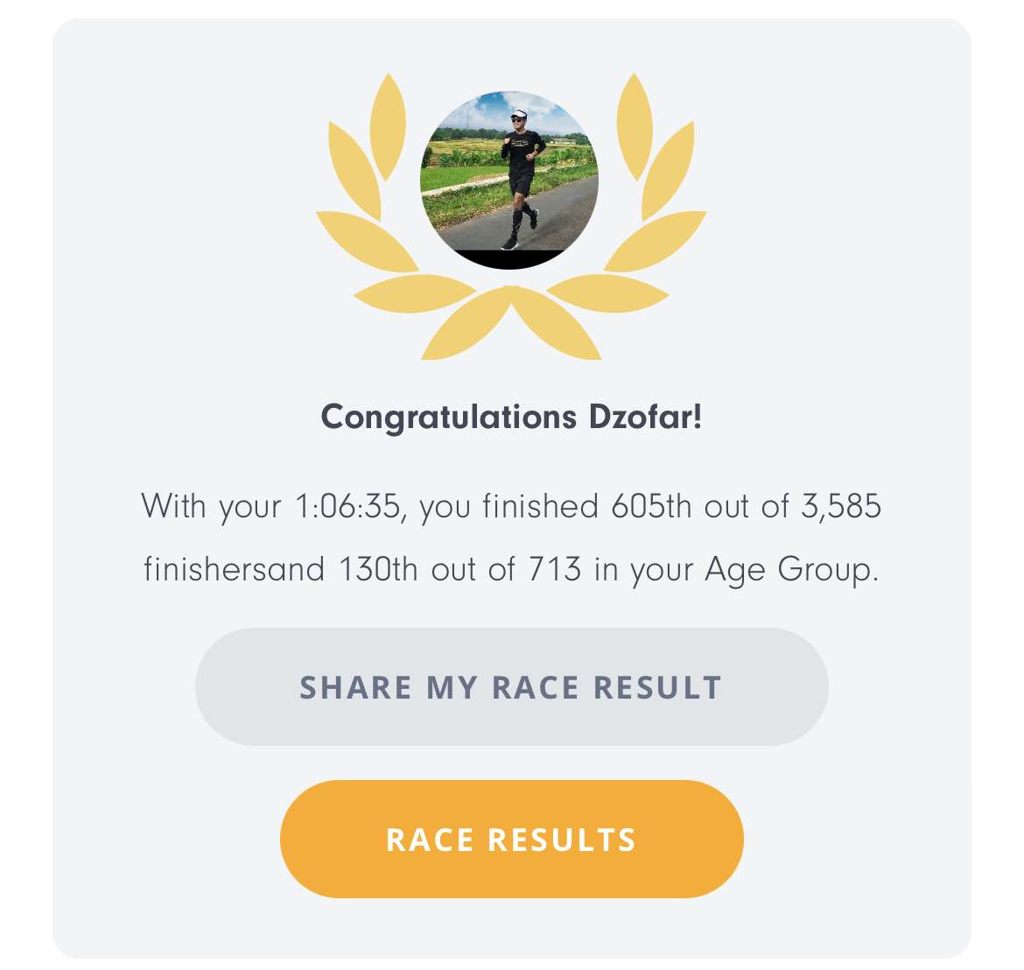This screenshot has width=1024, height=970.
Task: Click the bottom crossing laurel leaves
Action: click(511, 323)
